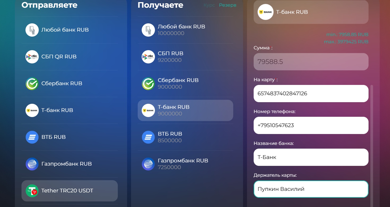390x207 pixels.
Task: Click the Любой банк icon in Получаете
Action: click(x=148, y=30)
